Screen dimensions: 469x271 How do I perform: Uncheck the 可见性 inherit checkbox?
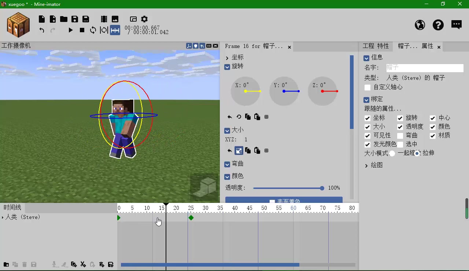[x=368, y=135]
